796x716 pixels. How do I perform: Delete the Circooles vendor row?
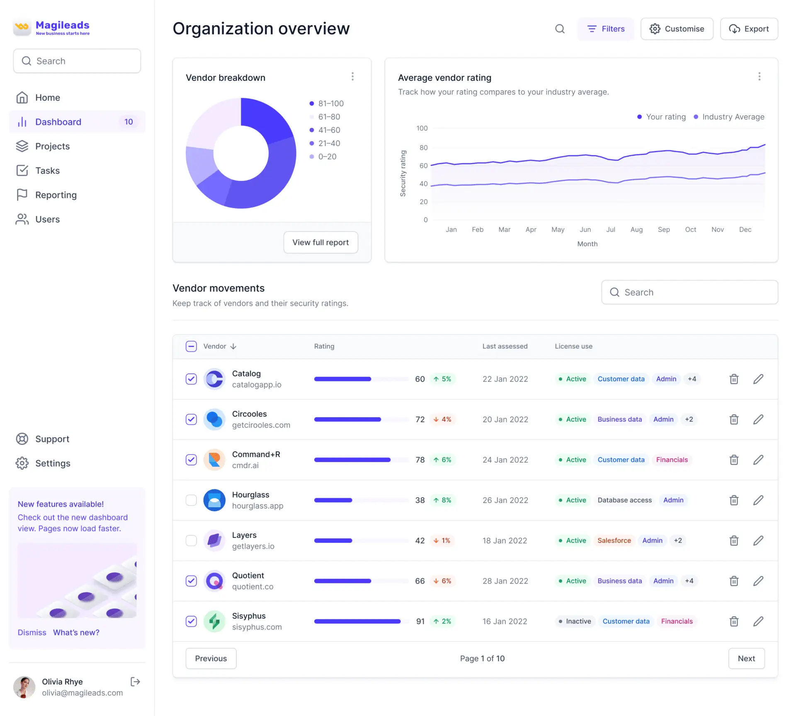pyautogui.click(x=734, y=419)
